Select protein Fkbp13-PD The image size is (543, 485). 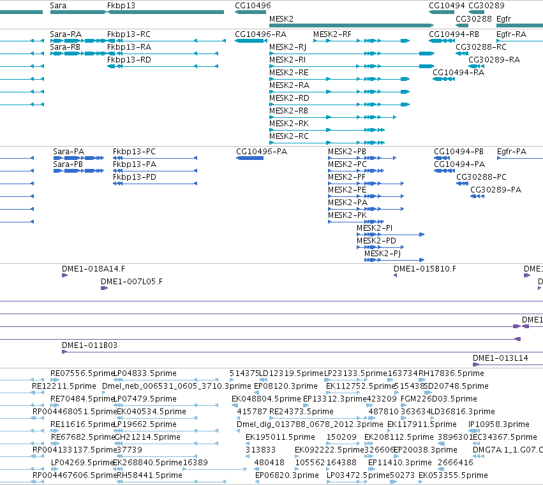(x=135, y=177)
